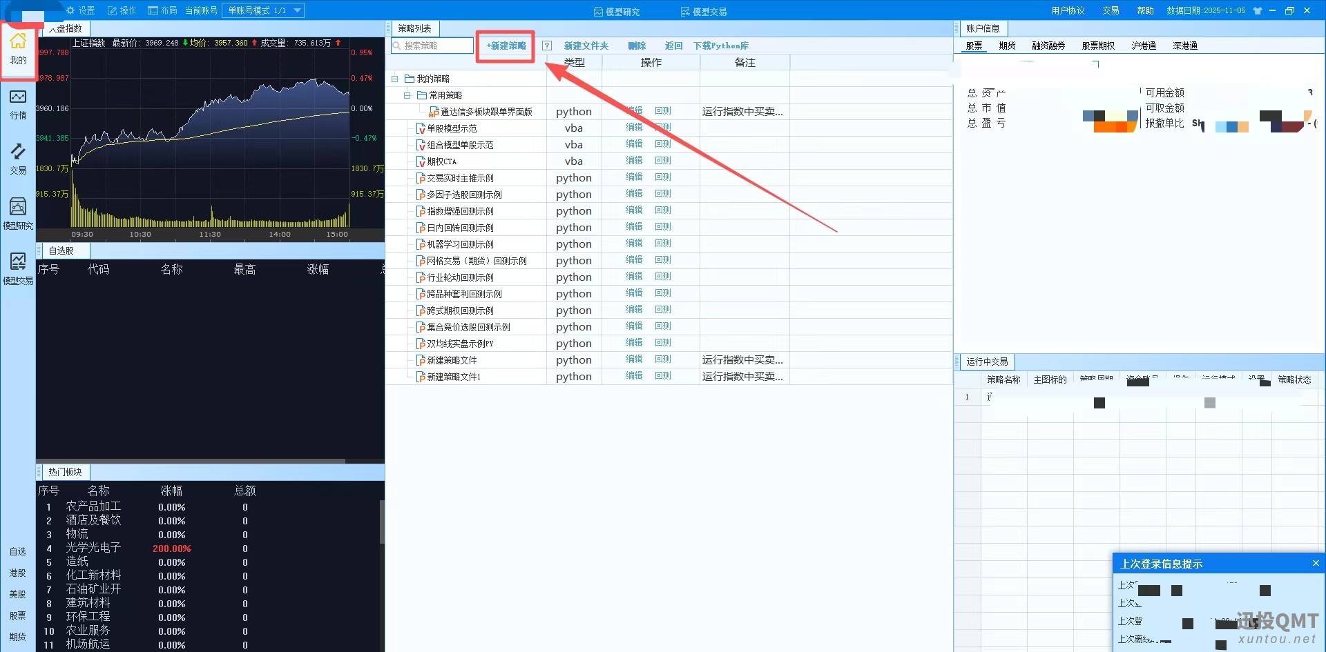
Task: Open the 帮助 menu at the top right
Action: point(1144,10)
